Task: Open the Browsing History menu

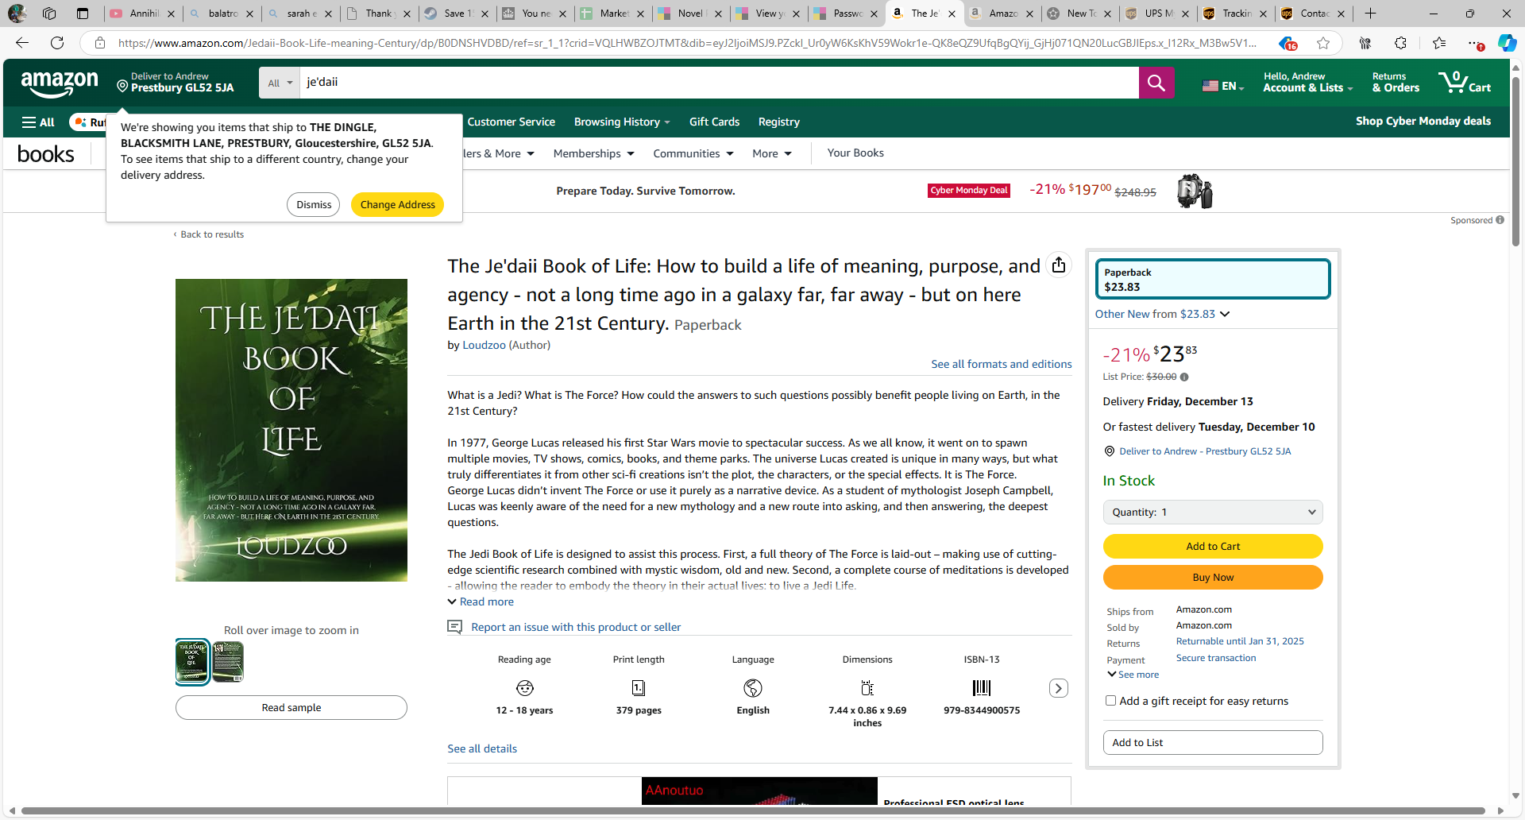Action: tap(621, 122)
